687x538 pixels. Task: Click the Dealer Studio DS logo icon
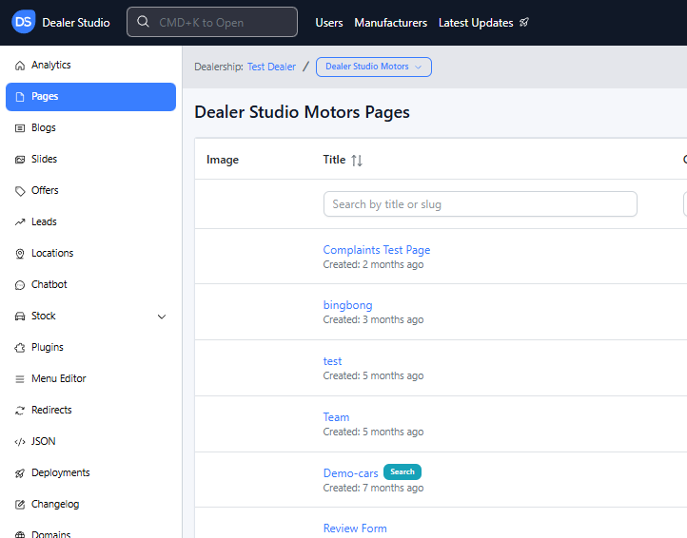(24, 22)
